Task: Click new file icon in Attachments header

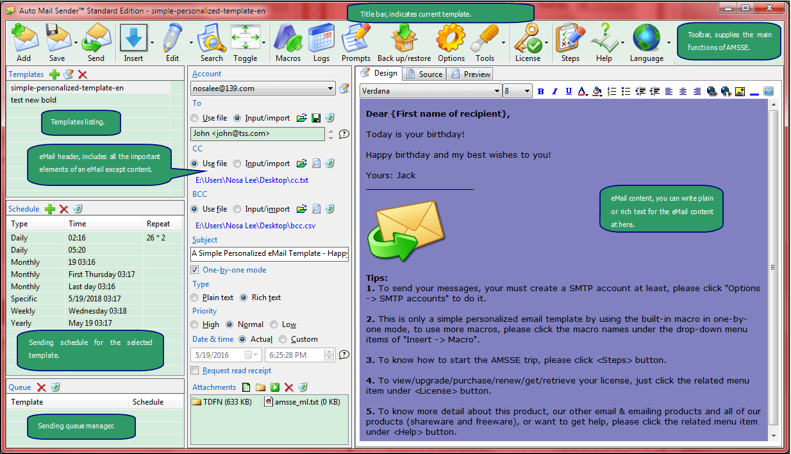Action: pyautogui.click(x=247, y=387)
